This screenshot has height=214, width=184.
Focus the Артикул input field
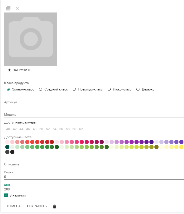94,102
